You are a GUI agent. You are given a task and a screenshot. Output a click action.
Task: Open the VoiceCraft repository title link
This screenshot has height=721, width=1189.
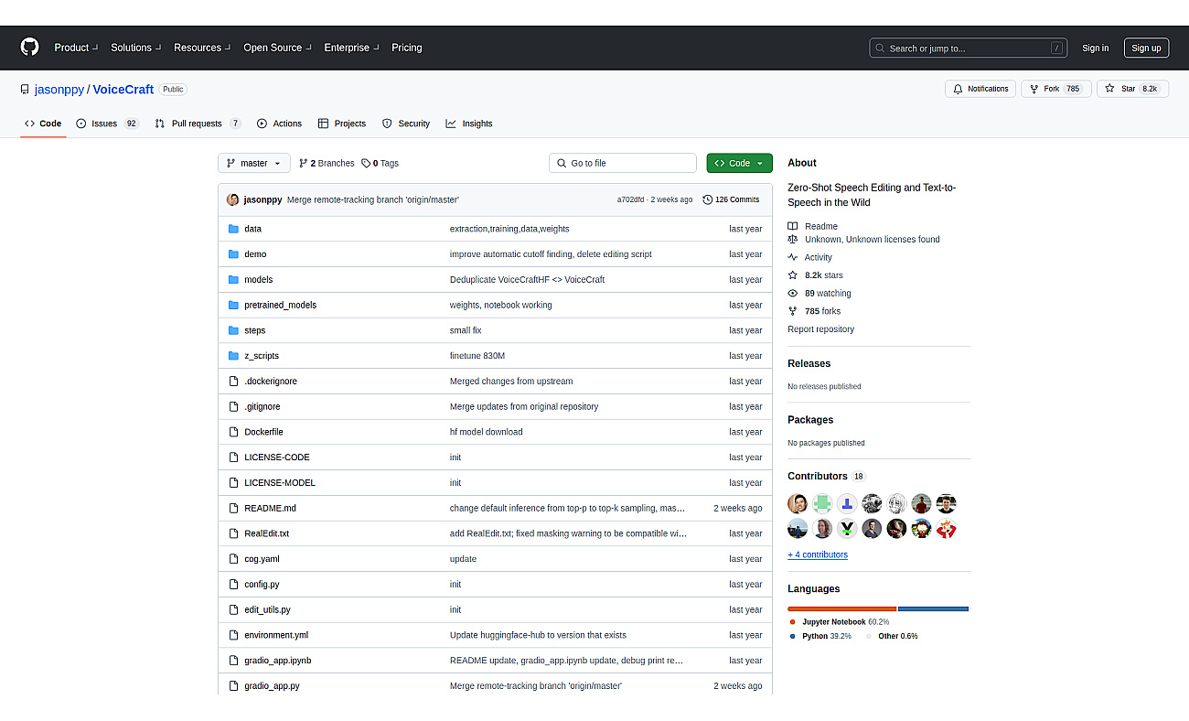(x=123, y=90)
